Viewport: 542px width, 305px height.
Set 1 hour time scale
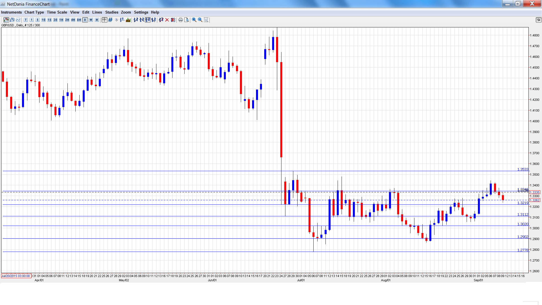(x=61, y=20)
